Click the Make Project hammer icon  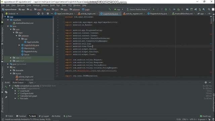click(x=110, y=9)
